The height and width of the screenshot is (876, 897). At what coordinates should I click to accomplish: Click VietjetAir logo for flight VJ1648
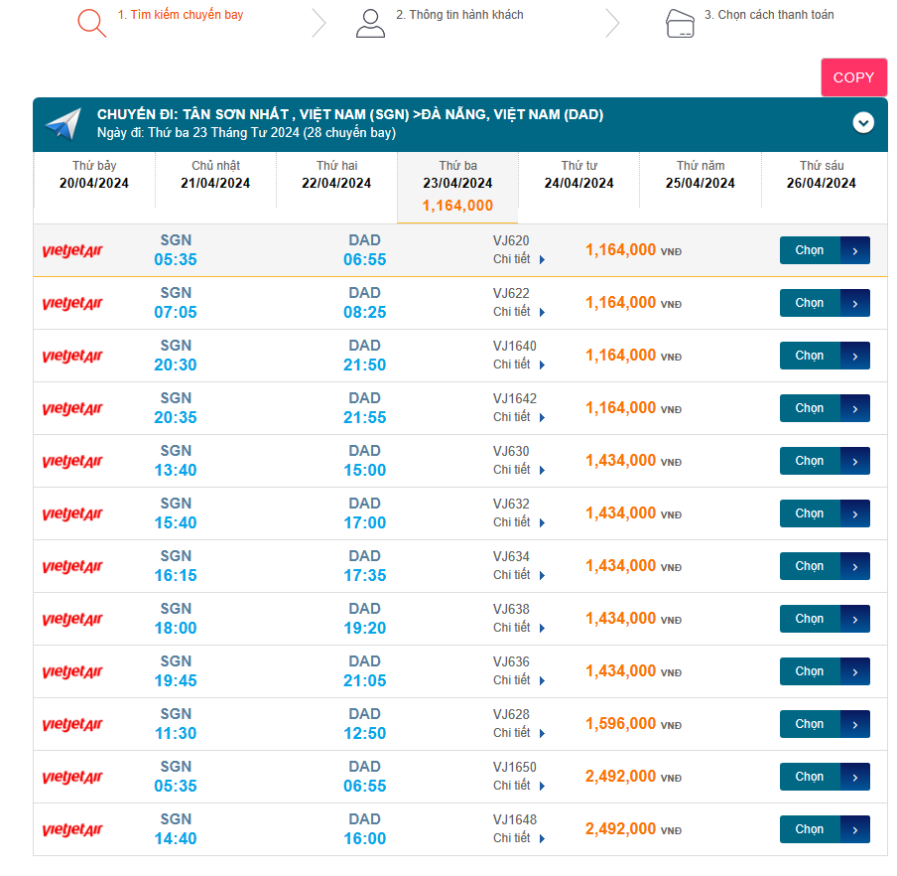pos(72,829)
